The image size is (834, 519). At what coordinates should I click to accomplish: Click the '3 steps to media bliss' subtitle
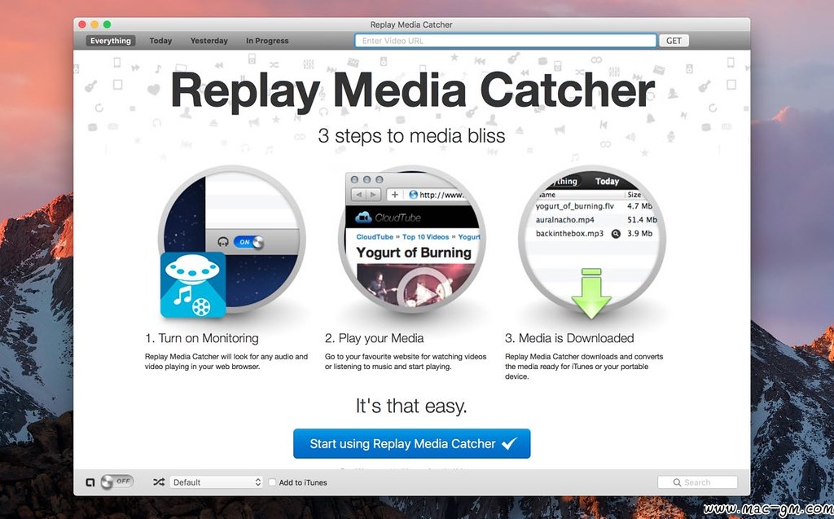(x=411, y=136)
